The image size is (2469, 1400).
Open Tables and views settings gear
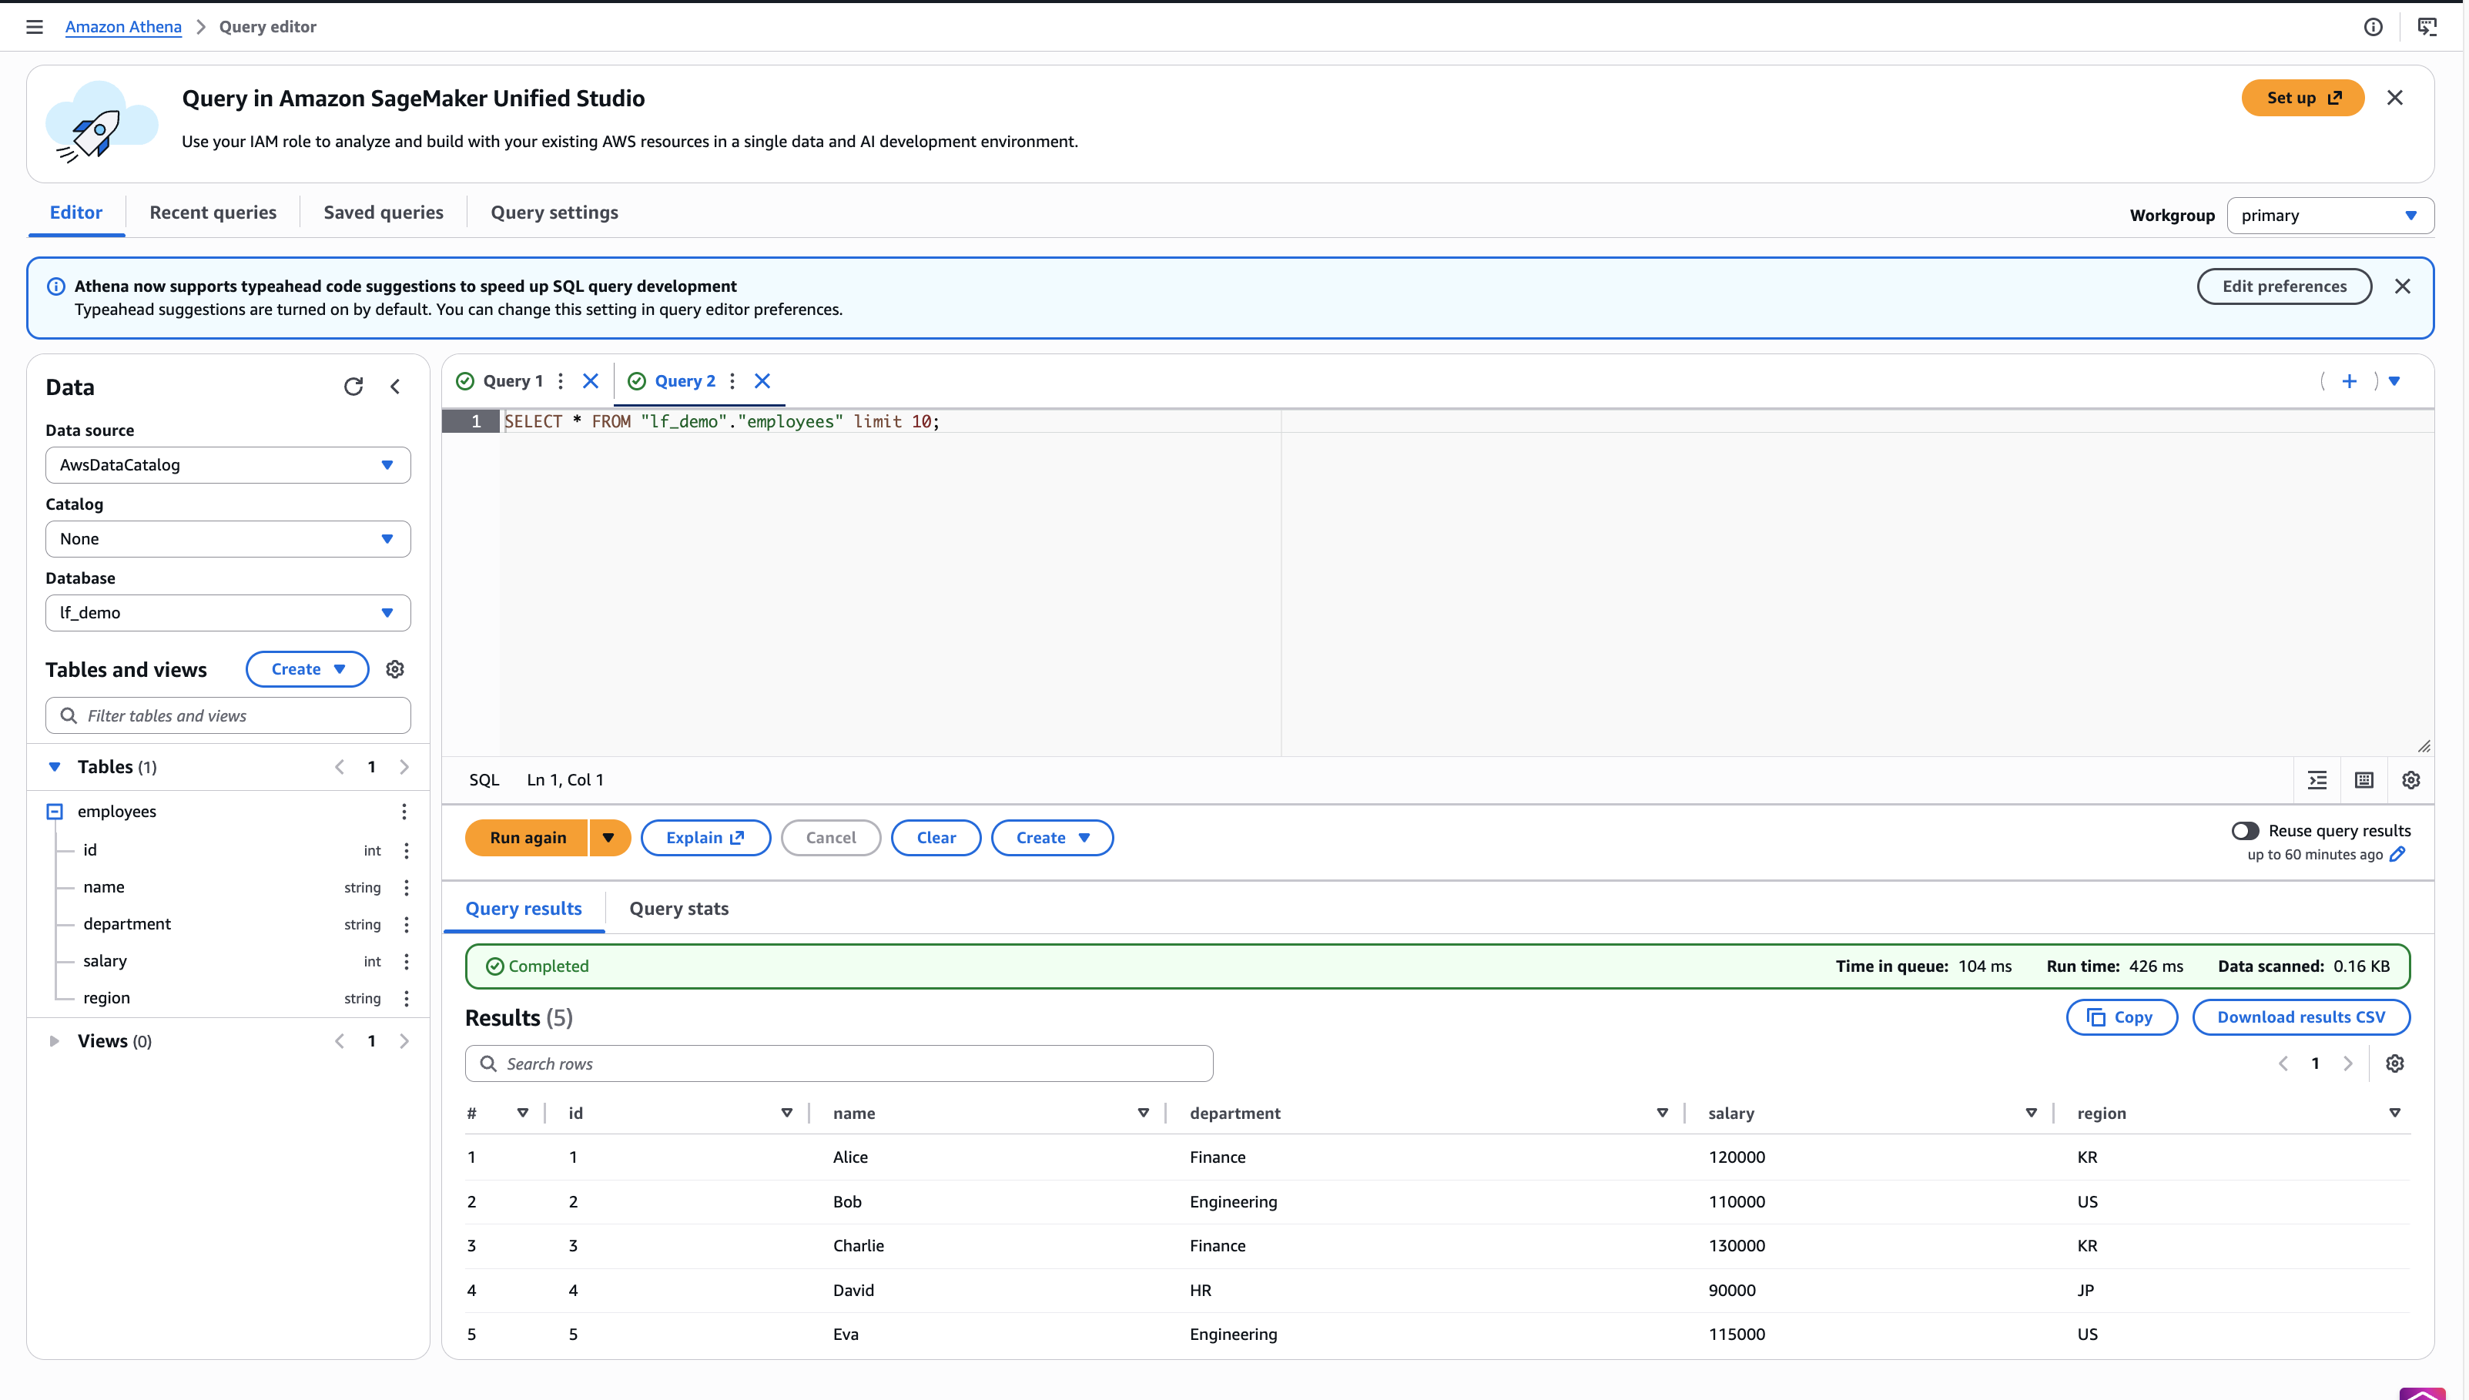(395, 669)
